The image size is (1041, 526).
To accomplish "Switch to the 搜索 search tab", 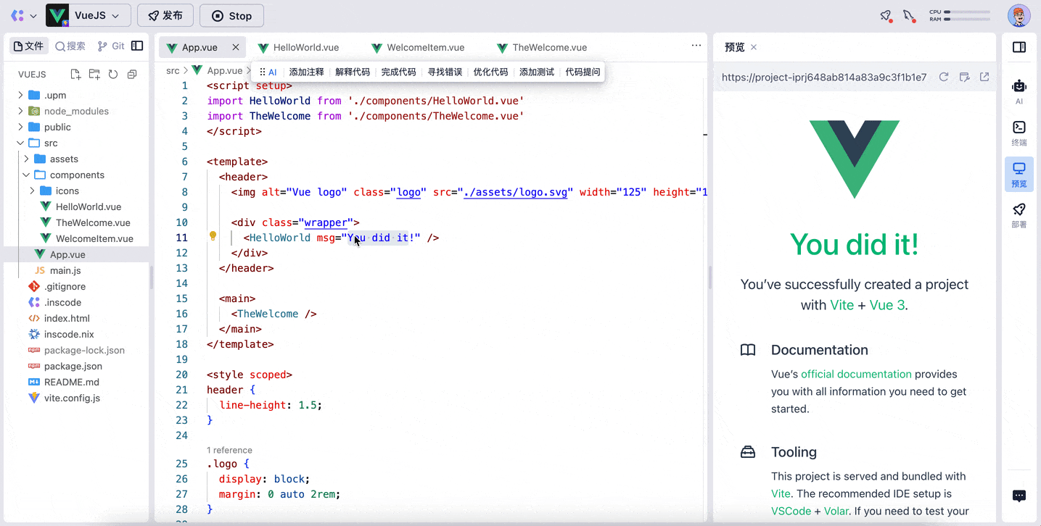I will click(70, 46).
